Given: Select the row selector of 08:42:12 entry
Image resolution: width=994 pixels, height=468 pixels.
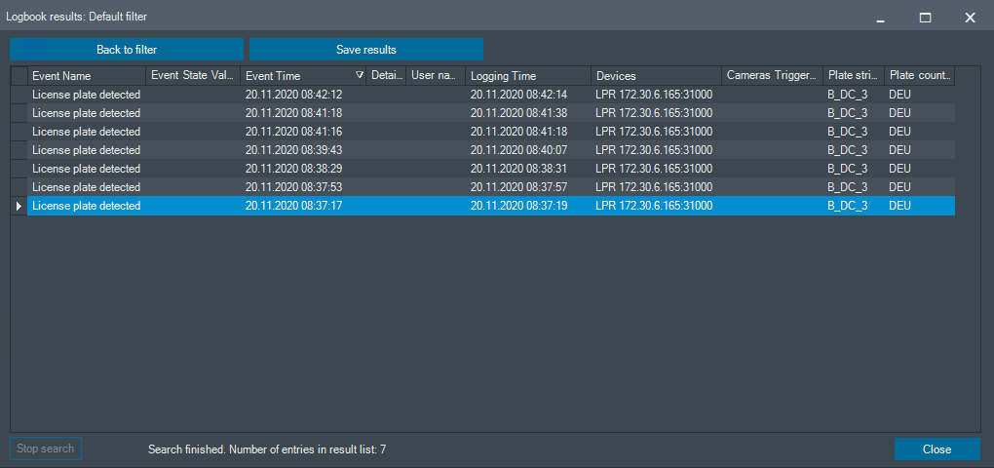Looking at the screenshot, I should click(19, 95).
